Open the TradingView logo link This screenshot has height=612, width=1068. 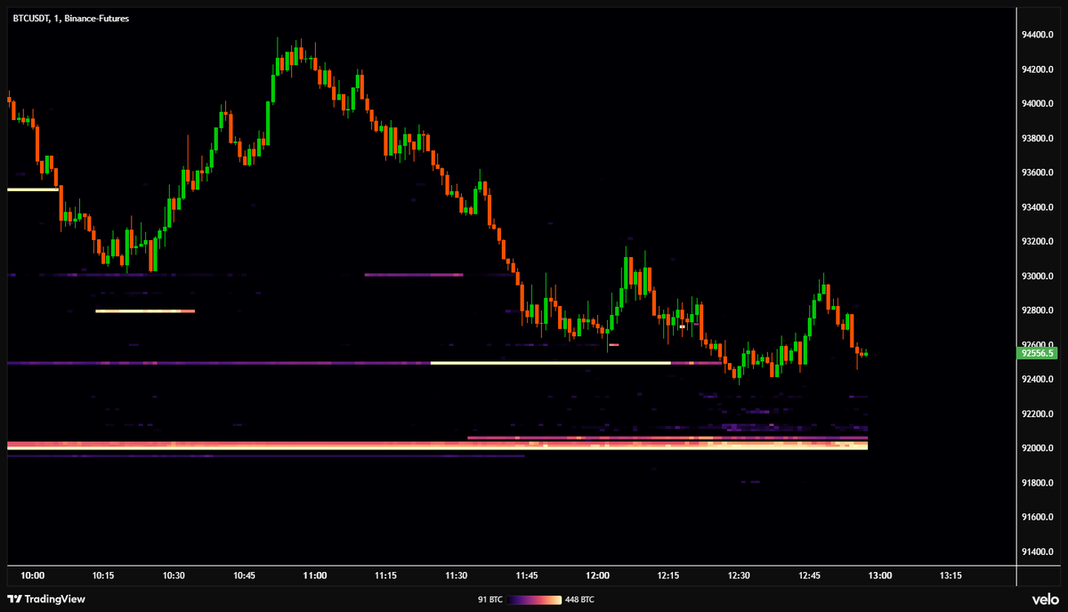(x=47, y=599)
